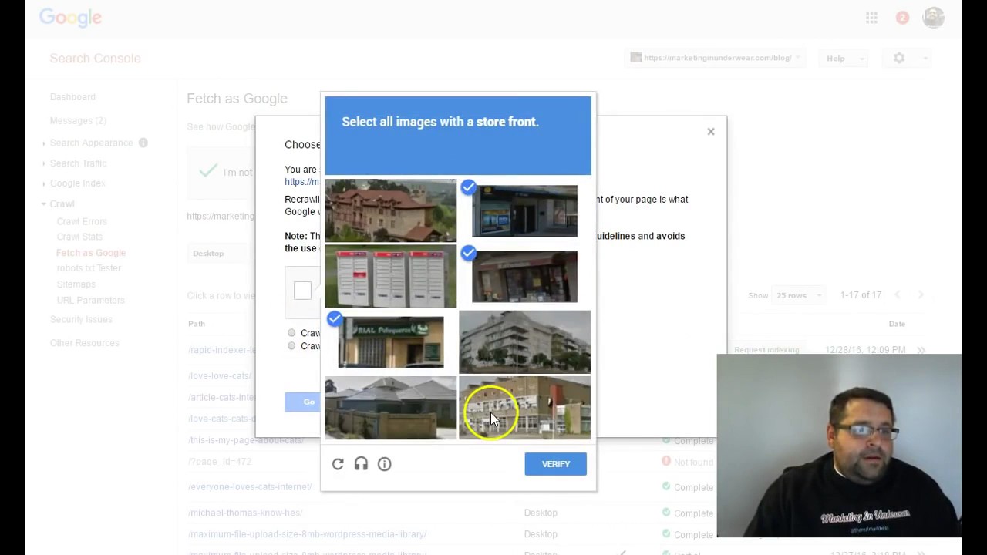
Task: Open /?page_id=472 path row
Action: point(220,462)
